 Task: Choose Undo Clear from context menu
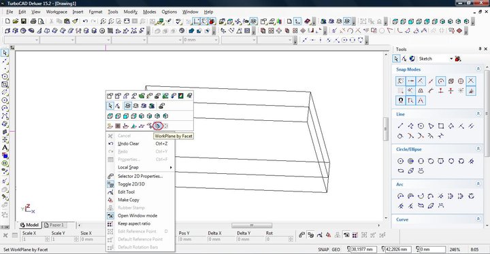click(x=140, y=143)
